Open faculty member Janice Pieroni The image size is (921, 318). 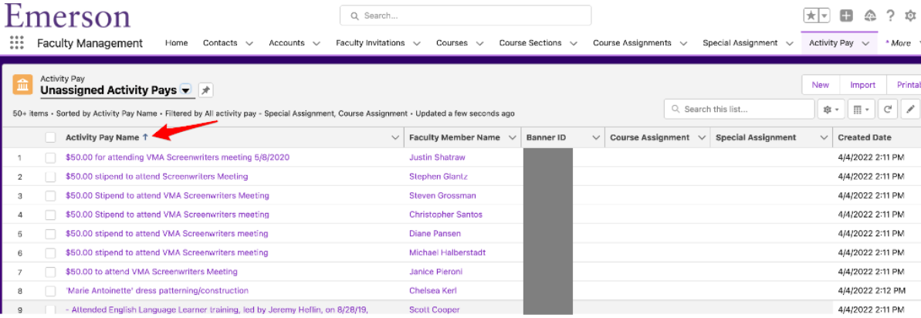(x=436, y=272)
